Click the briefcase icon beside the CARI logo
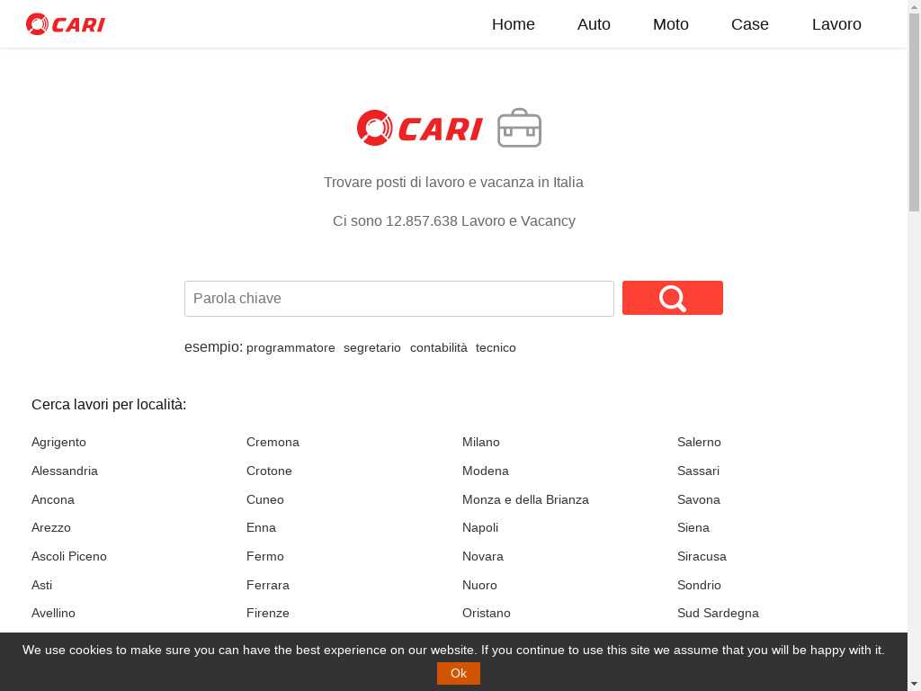 coord(519,128)
